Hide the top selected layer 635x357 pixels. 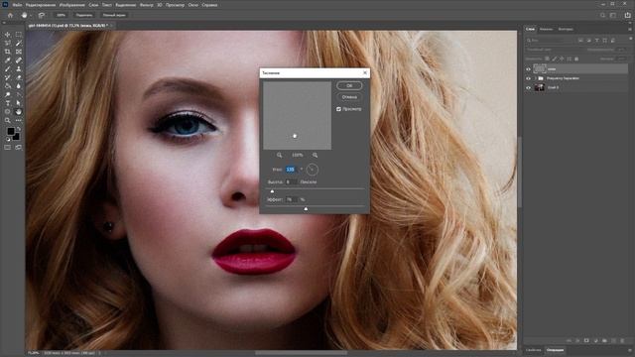[x=528, y=69]
